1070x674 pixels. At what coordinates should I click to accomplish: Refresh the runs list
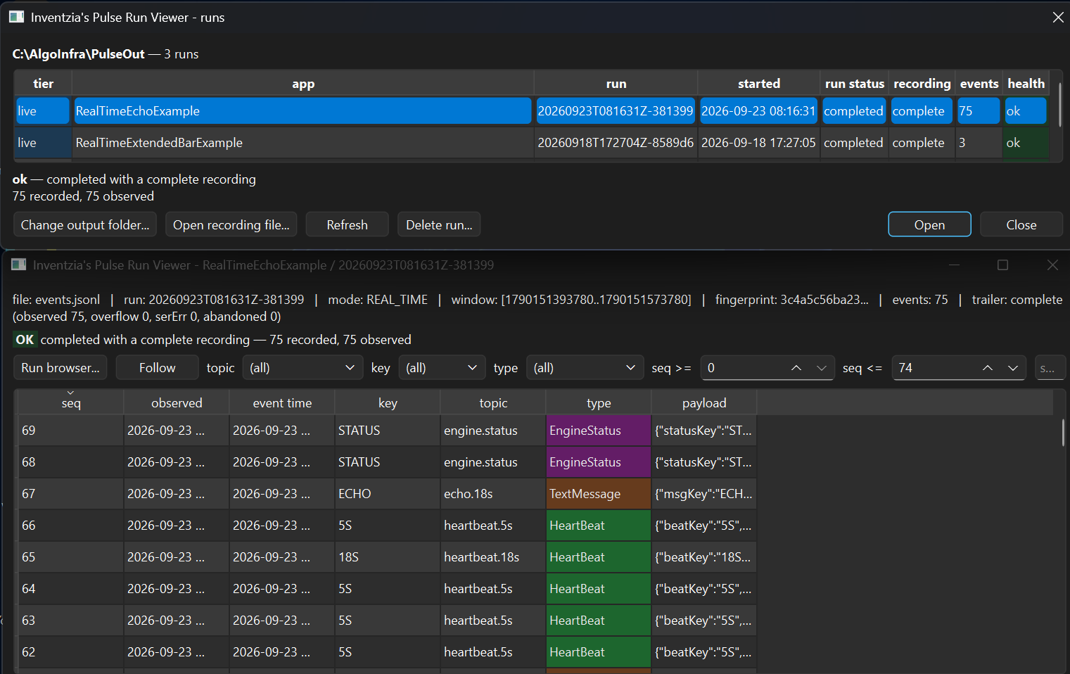347,224
